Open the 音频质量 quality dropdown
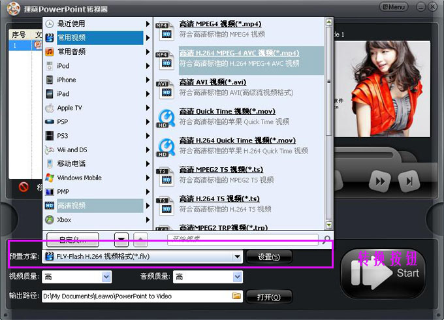This screenshot has width=444, height=320. (x=237, y=277)
